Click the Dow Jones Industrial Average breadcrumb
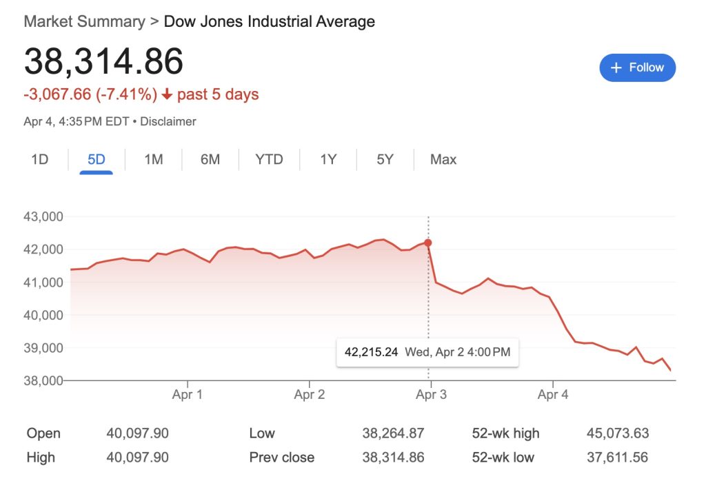 [x=268, y=21]
